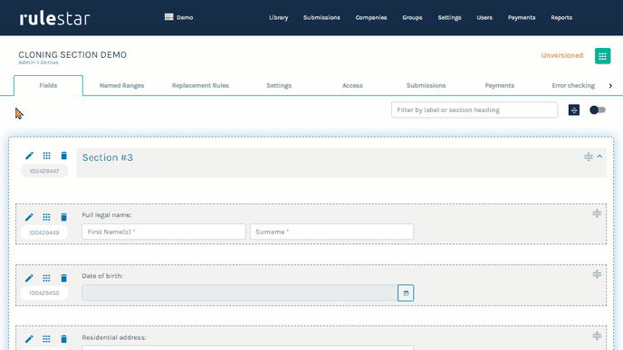Open Submissions in top navigation
The image size is (623, 350).
pyautogui.click(x=321, y=17)
